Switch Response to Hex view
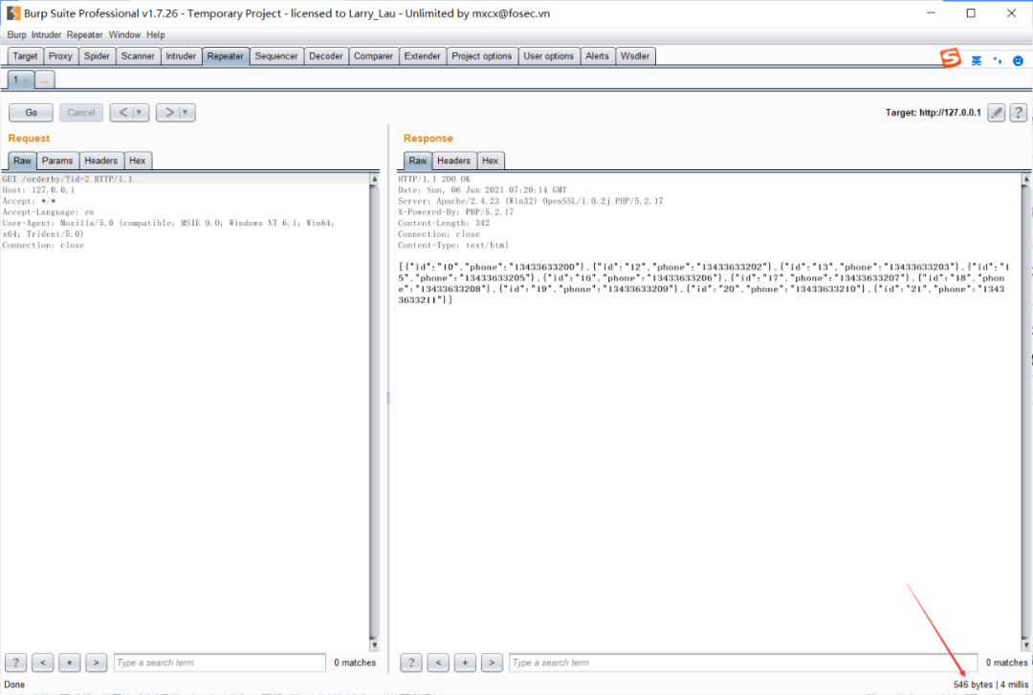This screenshot has width=1033, height=695. pyautogui.click(x=490, y=161)
